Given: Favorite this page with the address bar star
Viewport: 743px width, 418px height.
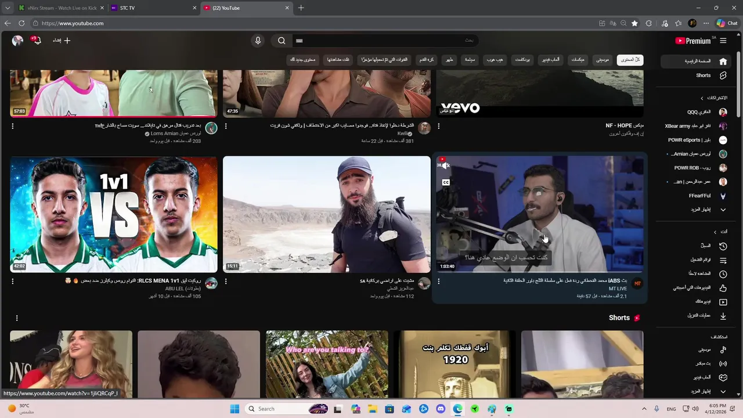Looking at the screenshot, I should point(634,23).
